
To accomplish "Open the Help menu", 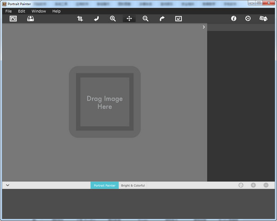I will (x=56, y=11).
